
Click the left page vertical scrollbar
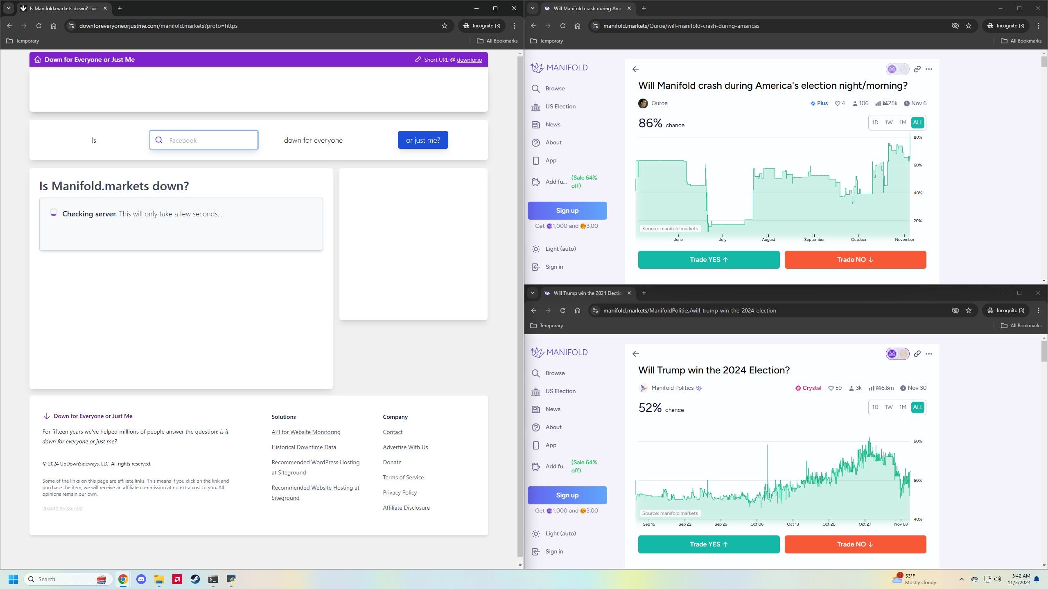coord(520,307)
